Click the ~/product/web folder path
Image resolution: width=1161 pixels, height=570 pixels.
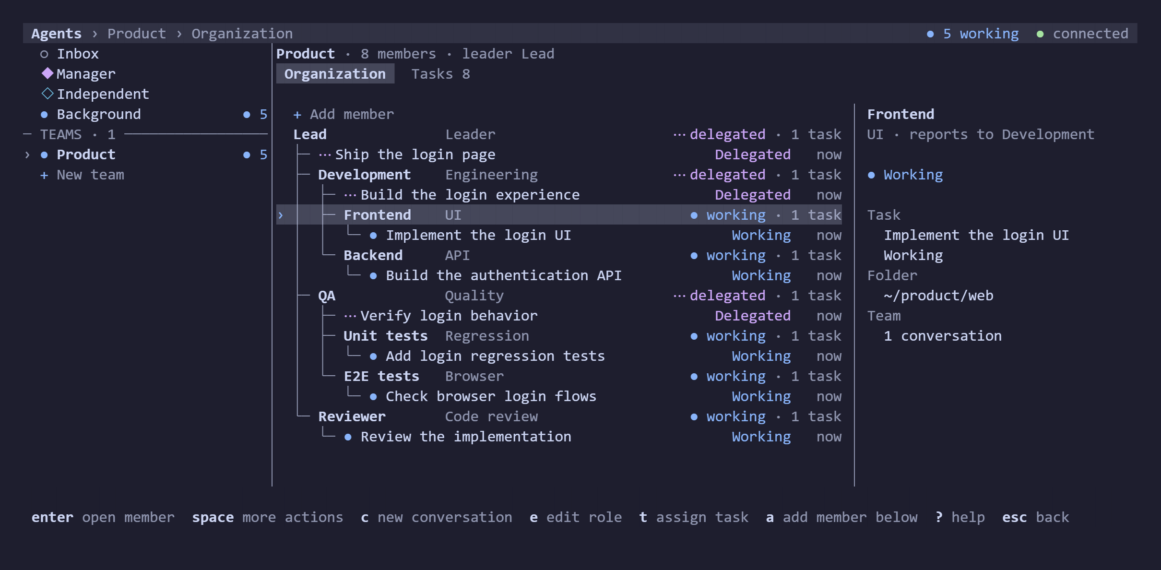(x=938, y=296)
